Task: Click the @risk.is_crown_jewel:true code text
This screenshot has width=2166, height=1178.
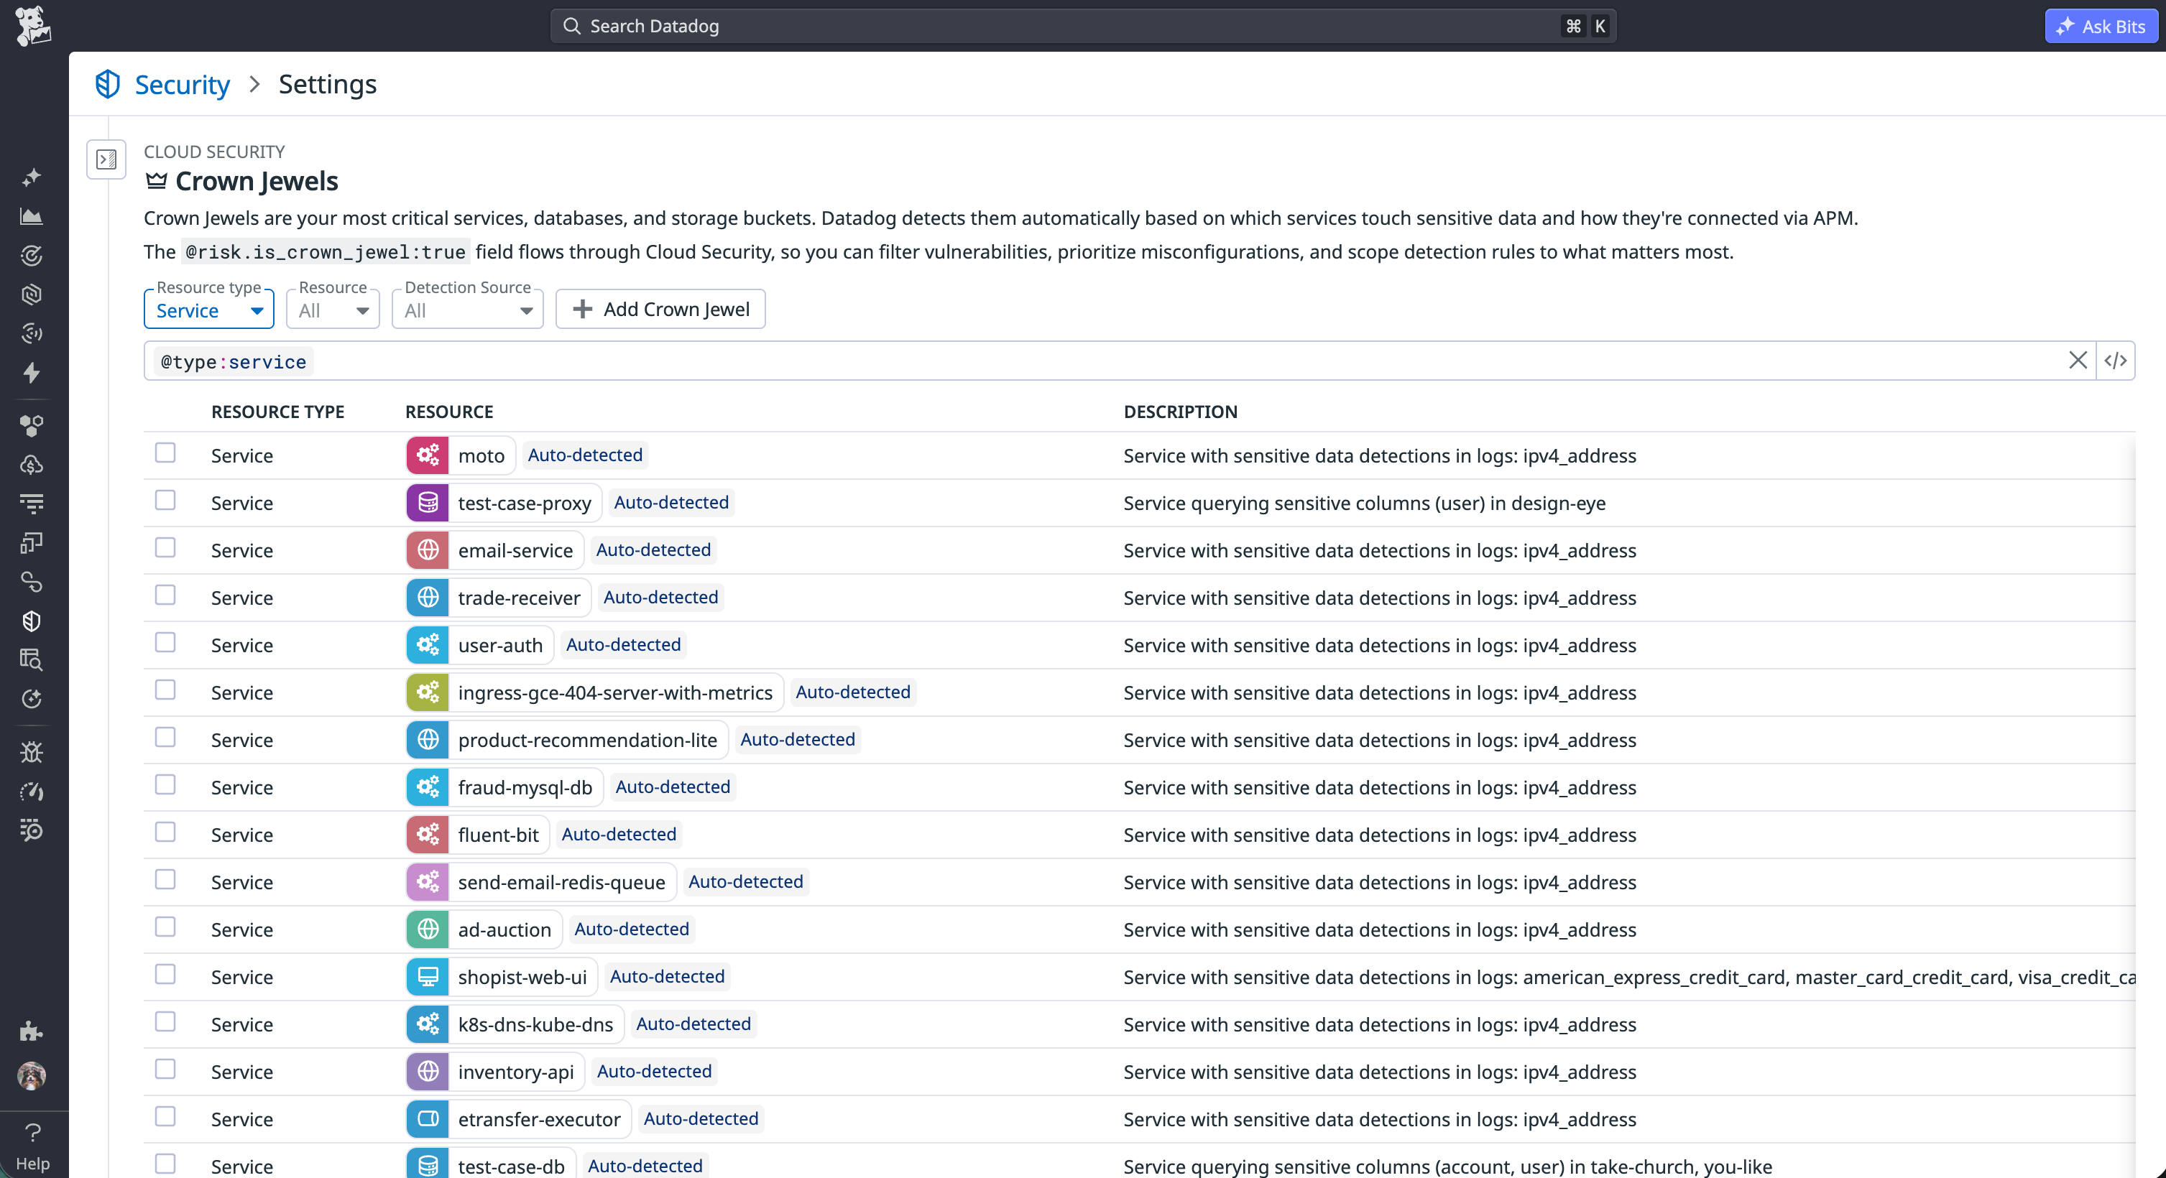Action: pyautogui.click(x=326, y=252)
